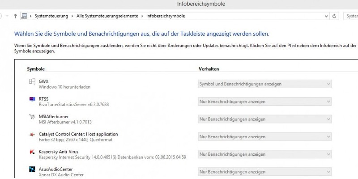358x179 pixels.
Task: Select the MSIAfterburner entry name
Action: coord(54,116)
